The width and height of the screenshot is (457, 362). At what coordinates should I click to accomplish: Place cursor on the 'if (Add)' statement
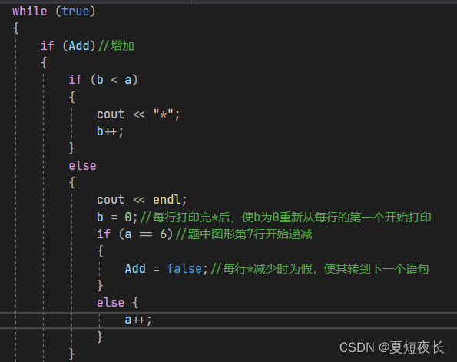pyautogui.click(x=68, y=46)
